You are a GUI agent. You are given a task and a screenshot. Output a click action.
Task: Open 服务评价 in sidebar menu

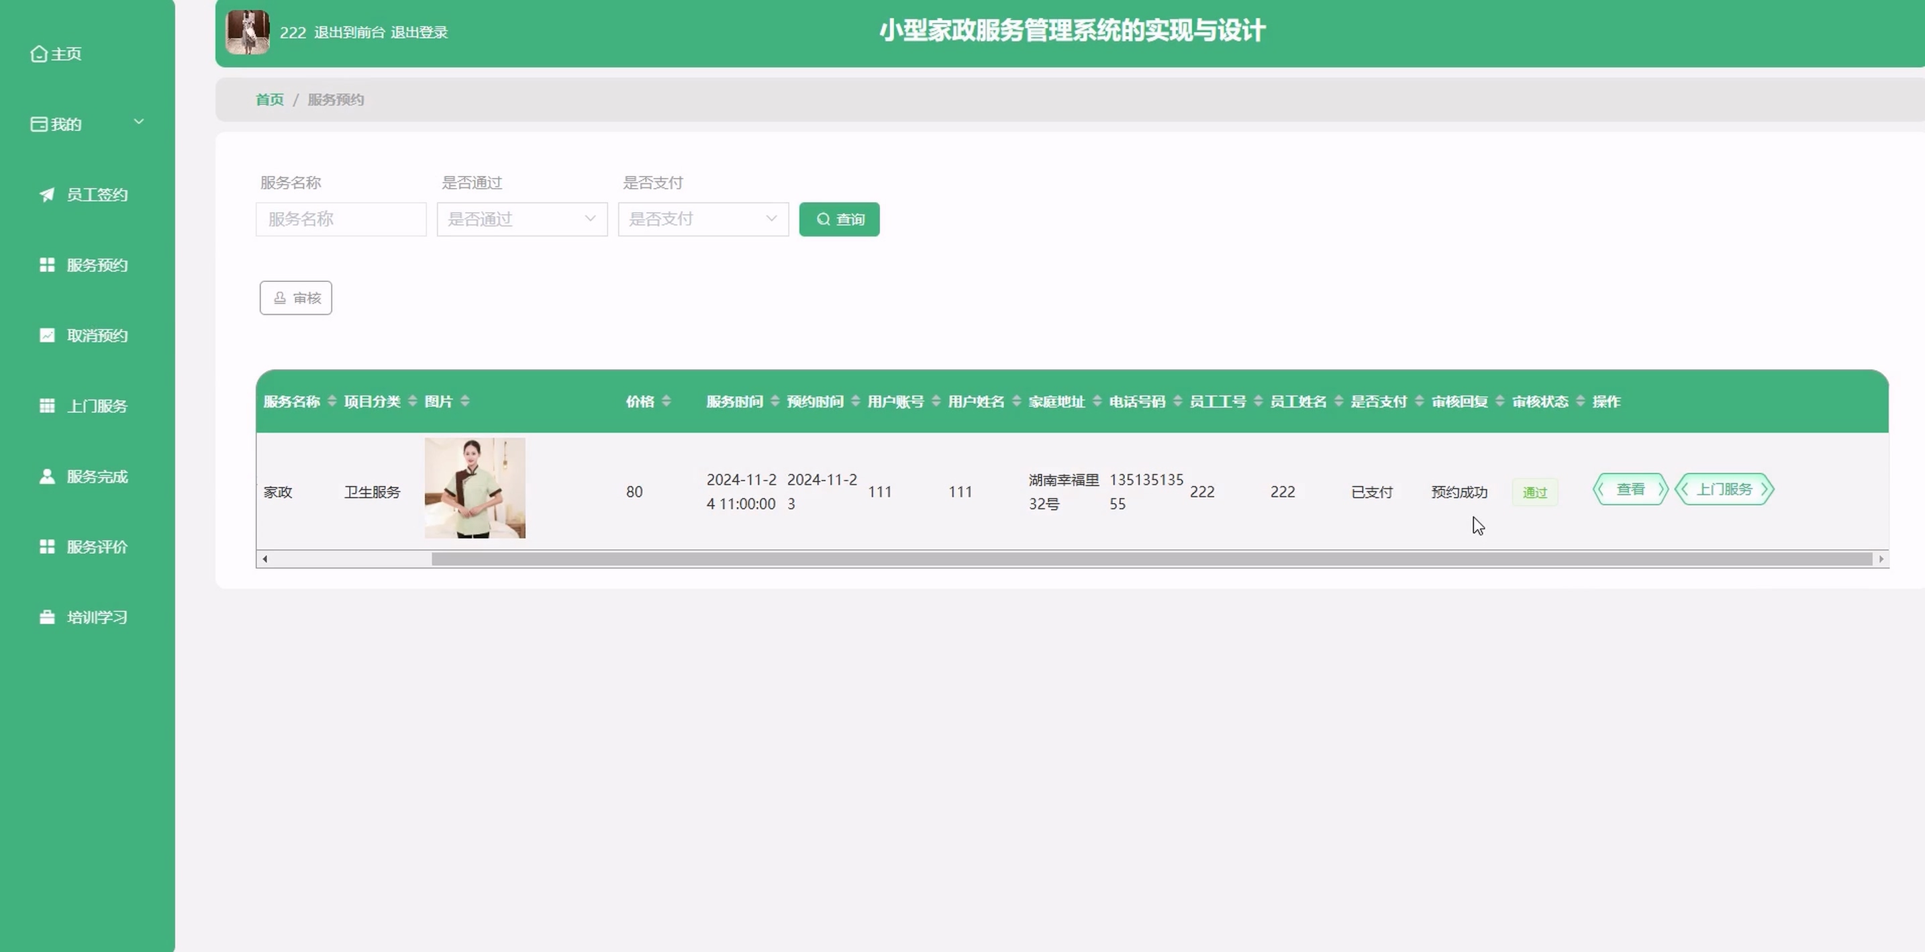point(97,547)
